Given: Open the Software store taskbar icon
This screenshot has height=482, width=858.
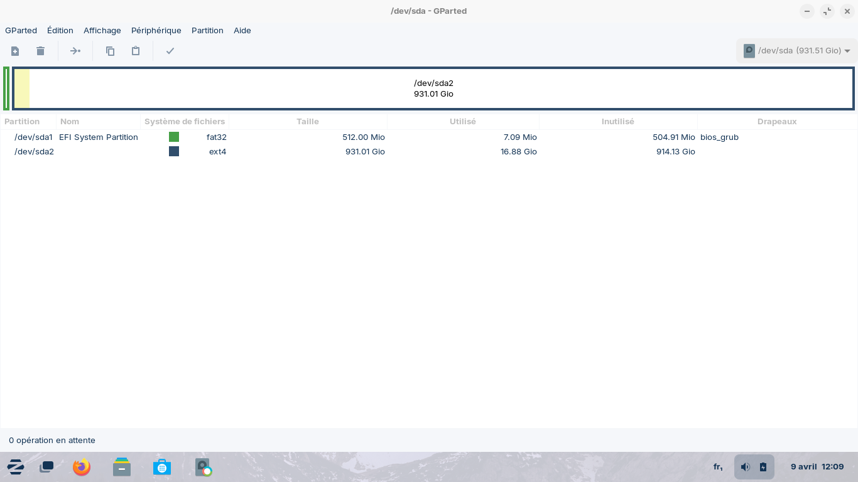Looking at the screenshot, I should pos(162,467).
